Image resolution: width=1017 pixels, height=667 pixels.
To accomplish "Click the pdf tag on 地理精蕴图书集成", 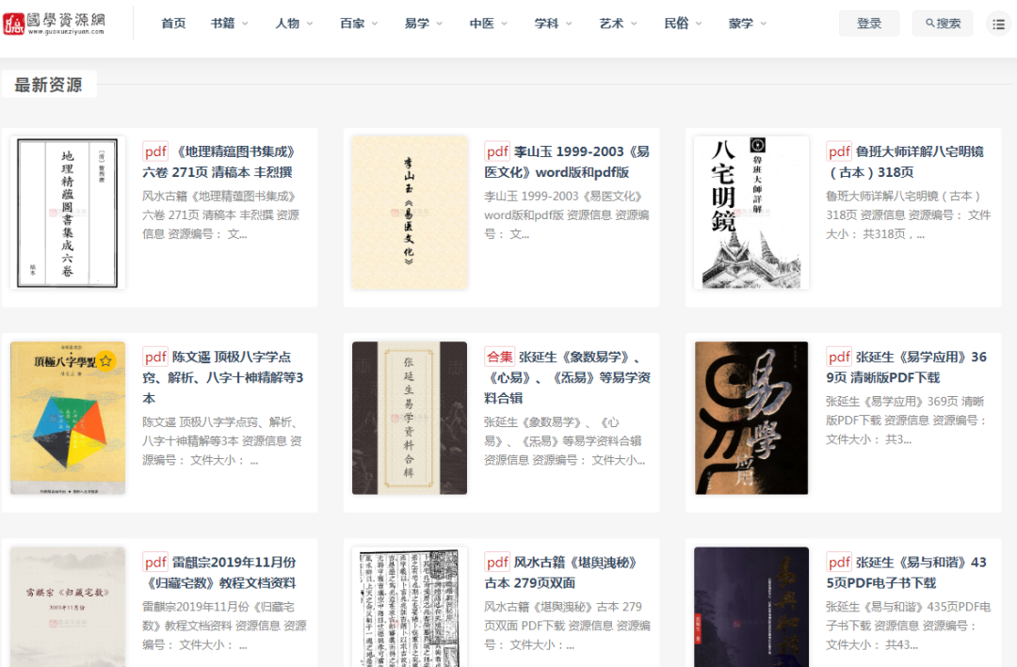I will coord(155,151).
